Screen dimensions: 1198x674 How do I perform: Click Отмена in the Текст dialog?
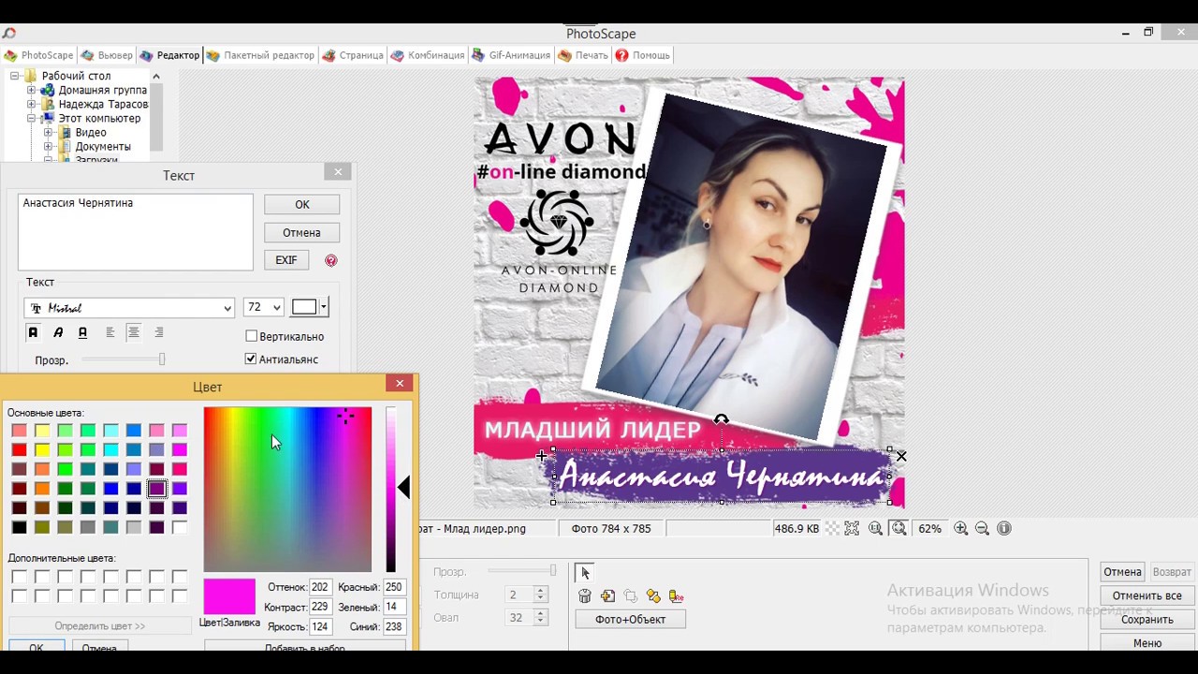(x=301, y=232)
